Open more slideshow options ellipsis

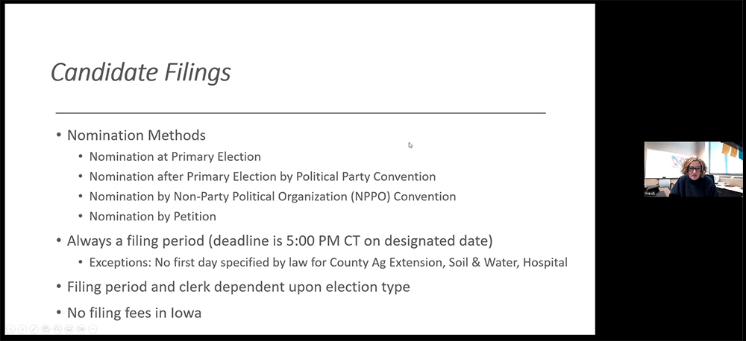[93, 328]
